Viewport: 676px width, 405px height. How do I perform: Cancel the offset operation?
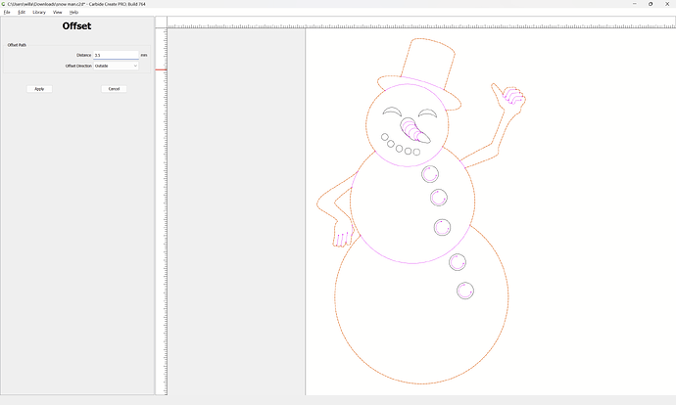tap(114, 89)
